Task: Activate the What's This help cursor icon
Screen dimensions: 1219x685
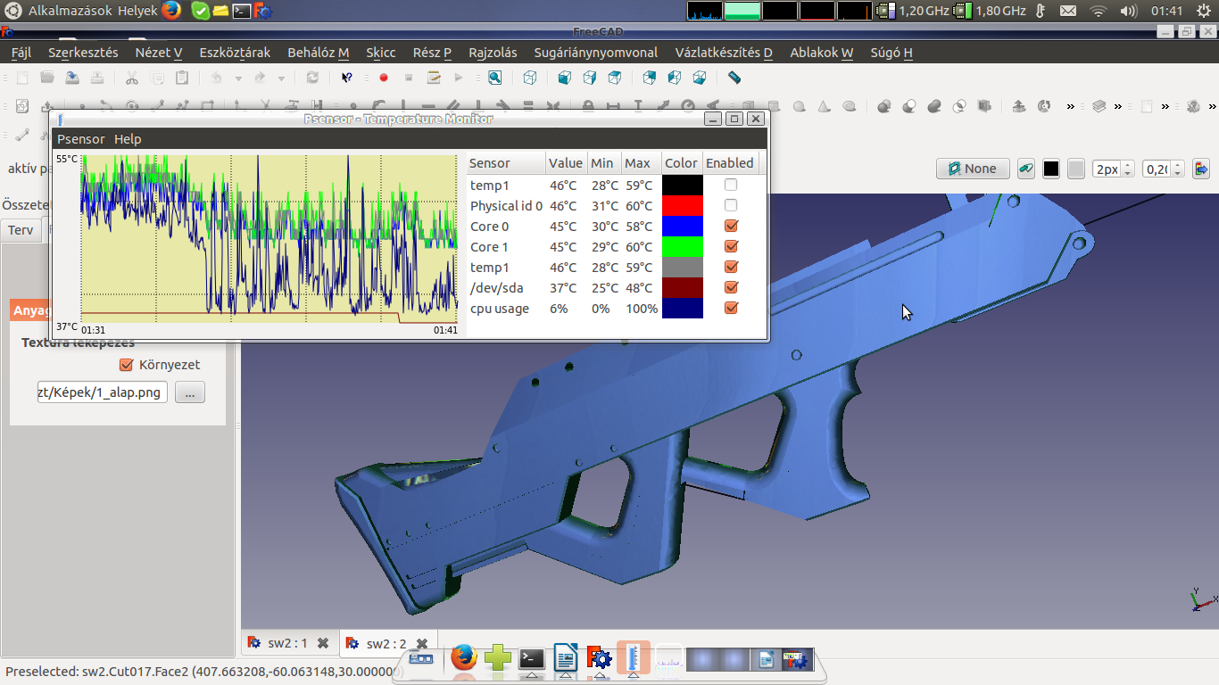Action: [347, 78]
